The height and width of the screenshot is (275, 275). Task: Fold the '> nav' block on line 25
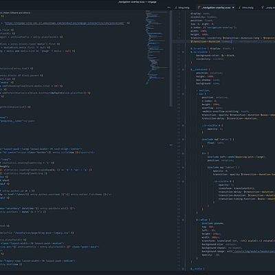pos(183,94)
